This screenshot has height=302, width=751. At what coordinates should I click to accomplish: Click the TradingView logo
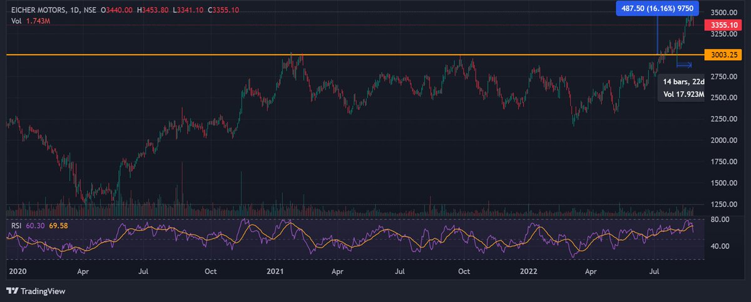coord(35,291)
